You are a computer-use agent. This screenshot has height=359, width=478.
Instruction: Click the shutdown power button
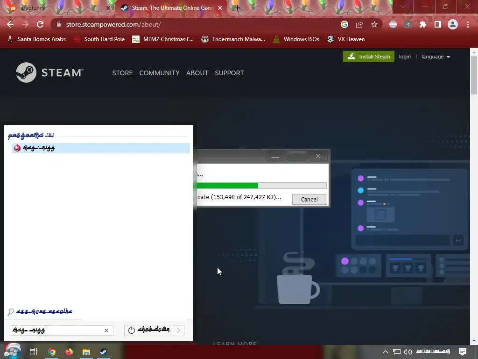click(x=149, y=330)
